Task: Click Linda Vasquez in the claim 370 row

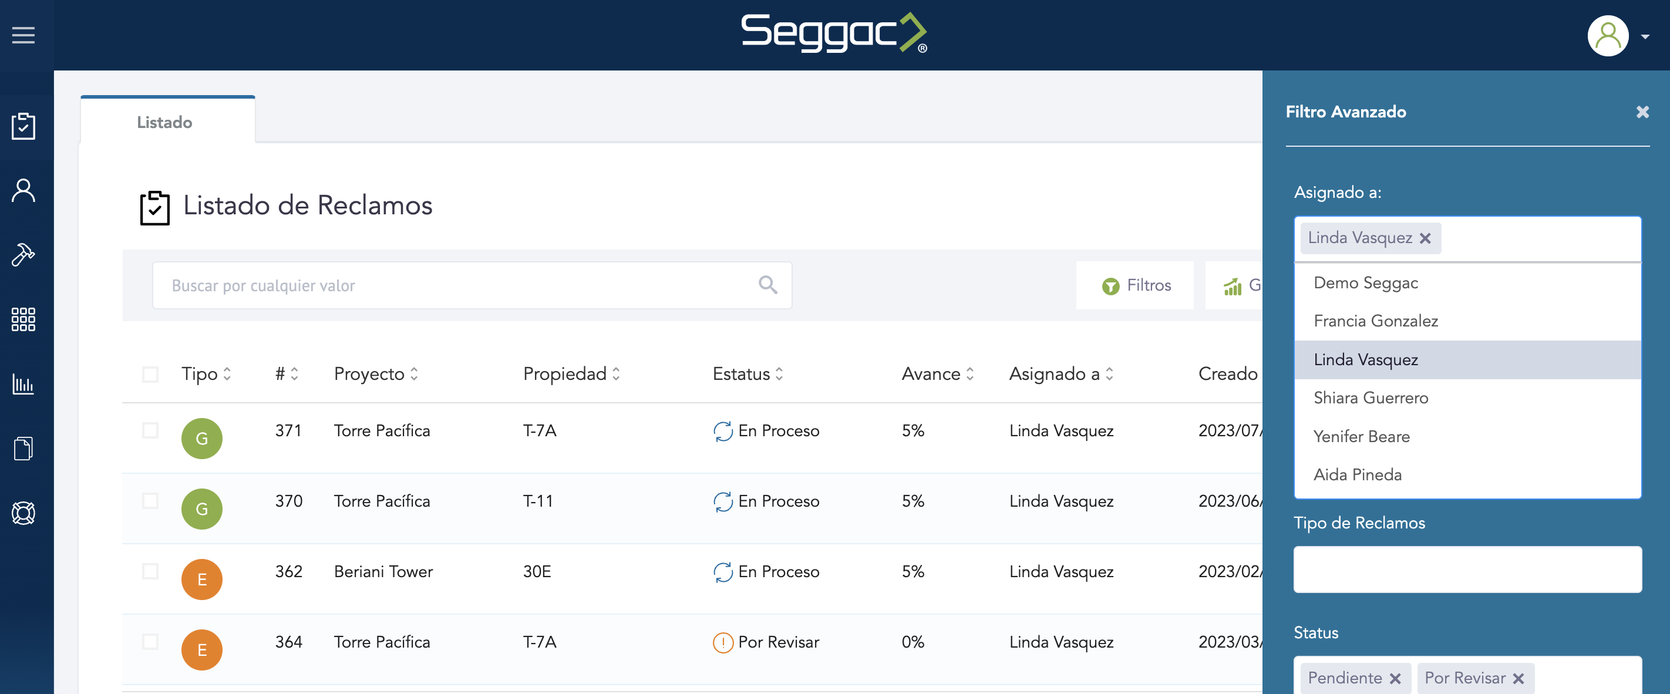Action: pos(1060,501)
